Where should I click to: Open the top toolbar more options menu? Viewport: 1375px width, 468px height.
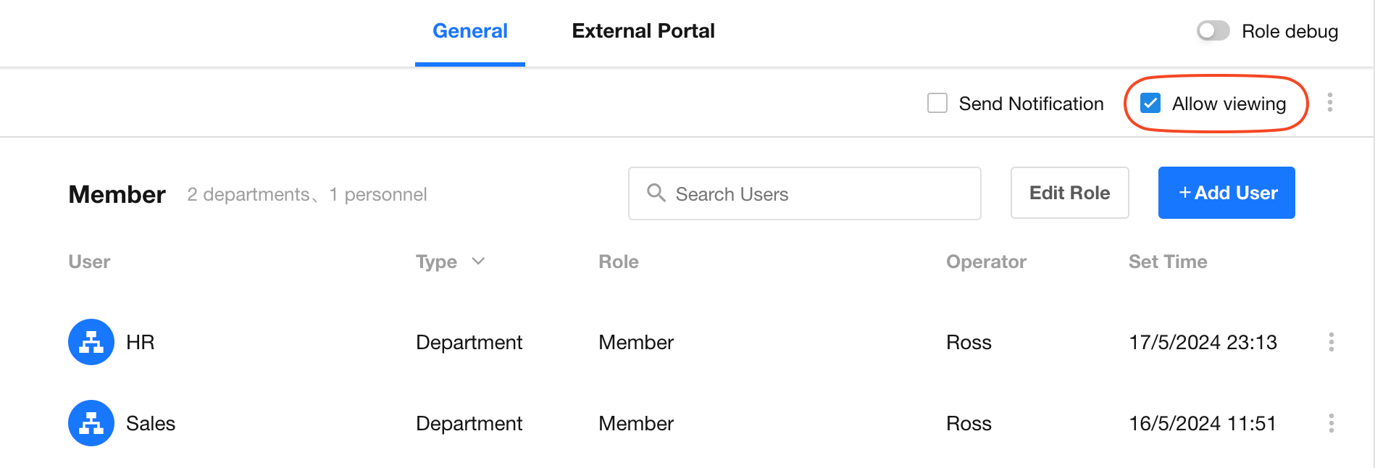pyautogui.click(x=1329, y=103)
